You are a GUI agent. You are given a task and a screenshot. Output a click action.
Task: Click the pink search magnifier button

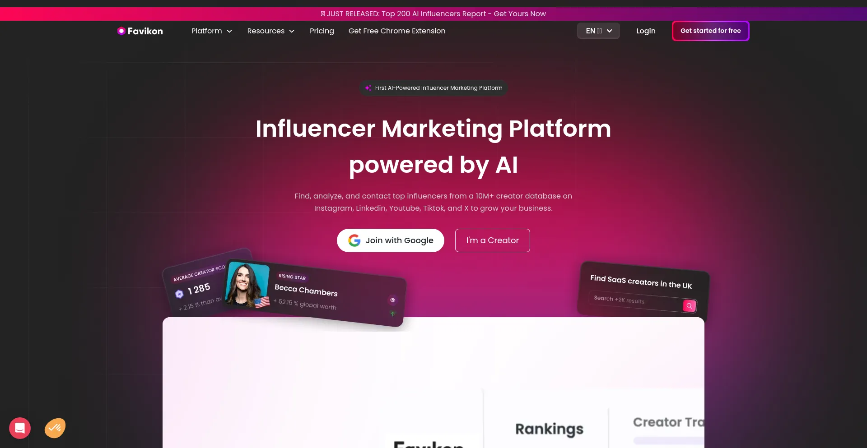(x=689, y=306)
